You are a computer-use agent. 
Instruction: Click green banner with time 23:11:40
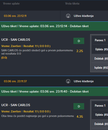pos(54,92)
